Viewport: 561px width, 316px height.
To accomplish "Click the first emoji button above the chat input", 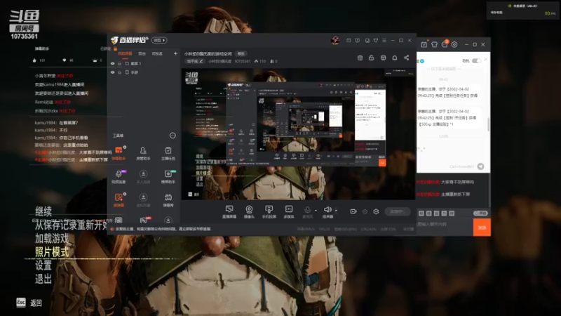I will pyautogui.click(x=421, y=213).
